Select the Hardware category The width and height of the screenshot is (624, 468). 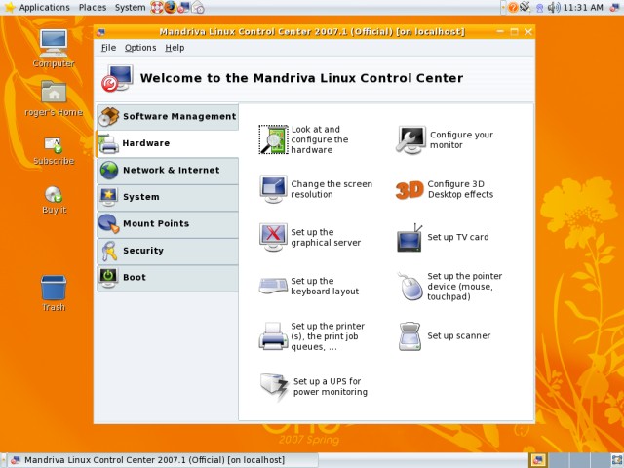pos(168,143)
